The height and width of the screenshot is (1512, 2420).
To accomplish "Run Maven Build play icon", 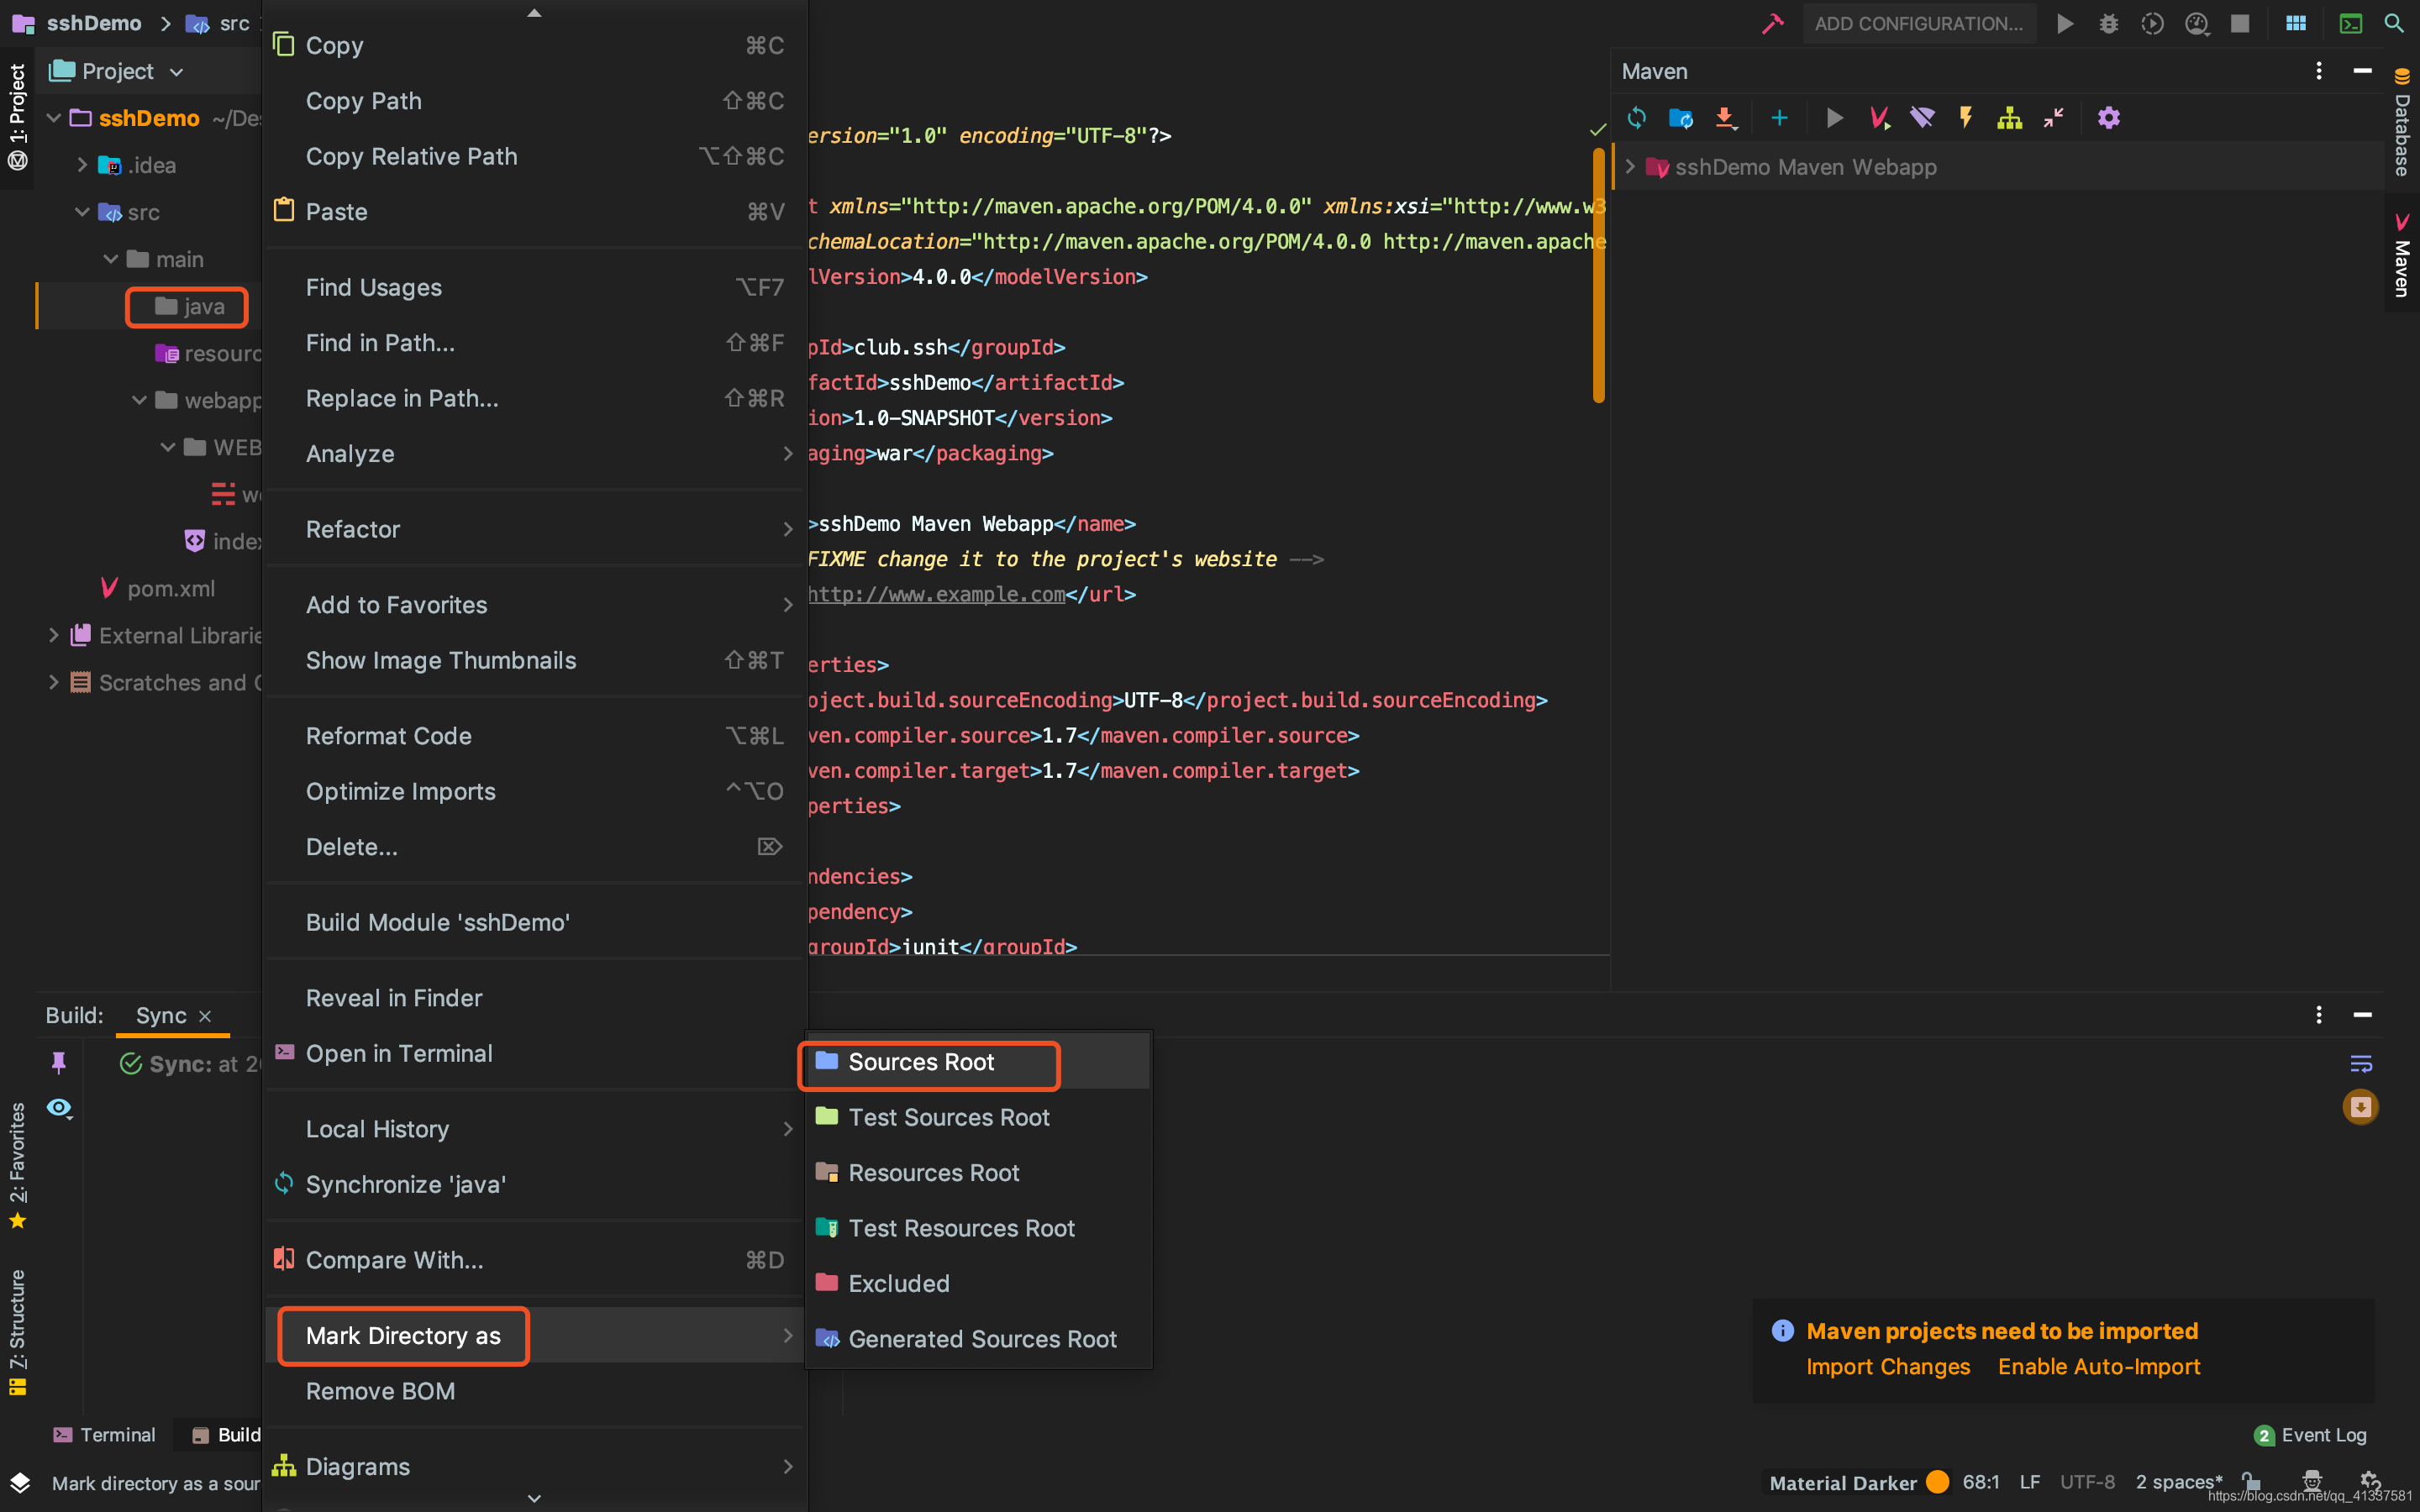I will pyautogui.click(x=1834, y=118).
